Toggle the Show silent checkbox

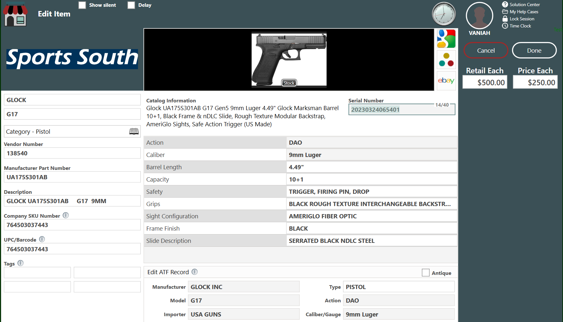[x=82, y=5]
